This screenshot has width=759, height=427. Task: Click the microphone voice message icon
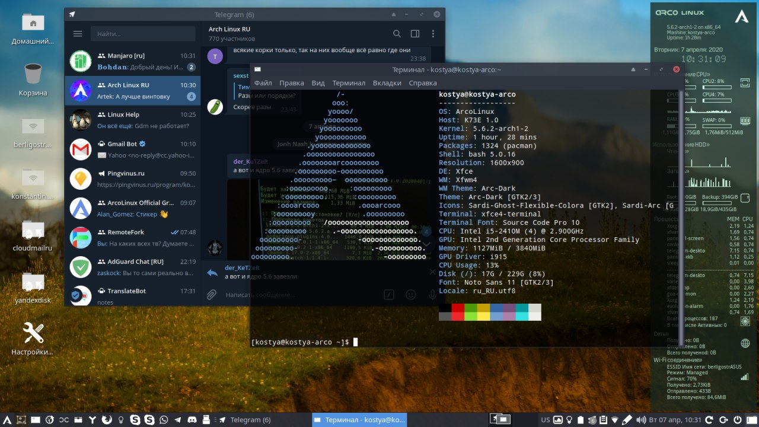(432, 294)
